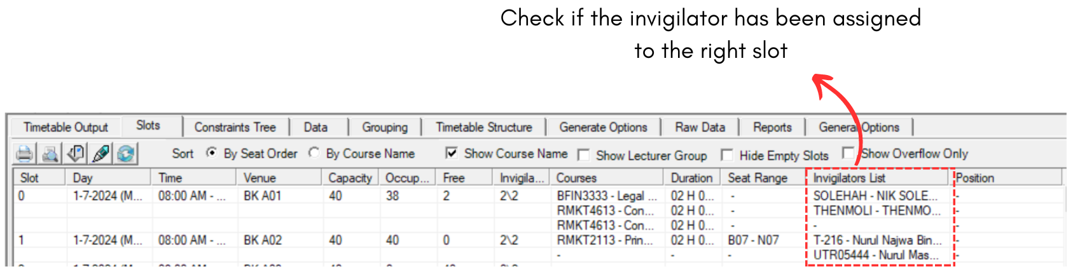Screen dimensions: 1073x269
Task: Choose By Course Name sorting option
Action: pyautogui.click(x=314, y=153)
